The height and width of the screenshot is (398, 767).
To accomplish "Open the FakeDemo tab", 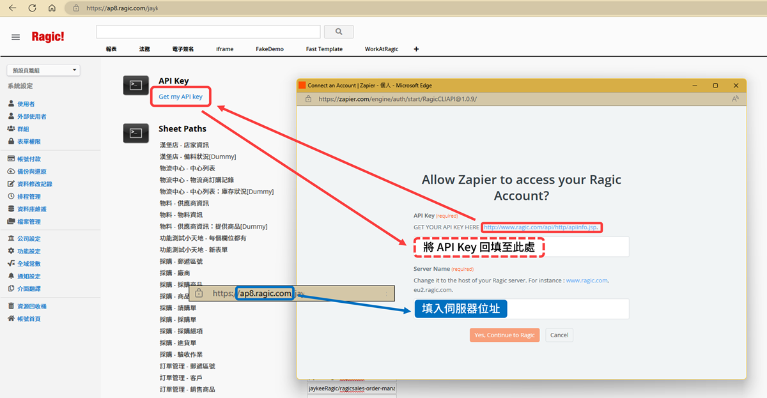I will click(x=270, y=49).
